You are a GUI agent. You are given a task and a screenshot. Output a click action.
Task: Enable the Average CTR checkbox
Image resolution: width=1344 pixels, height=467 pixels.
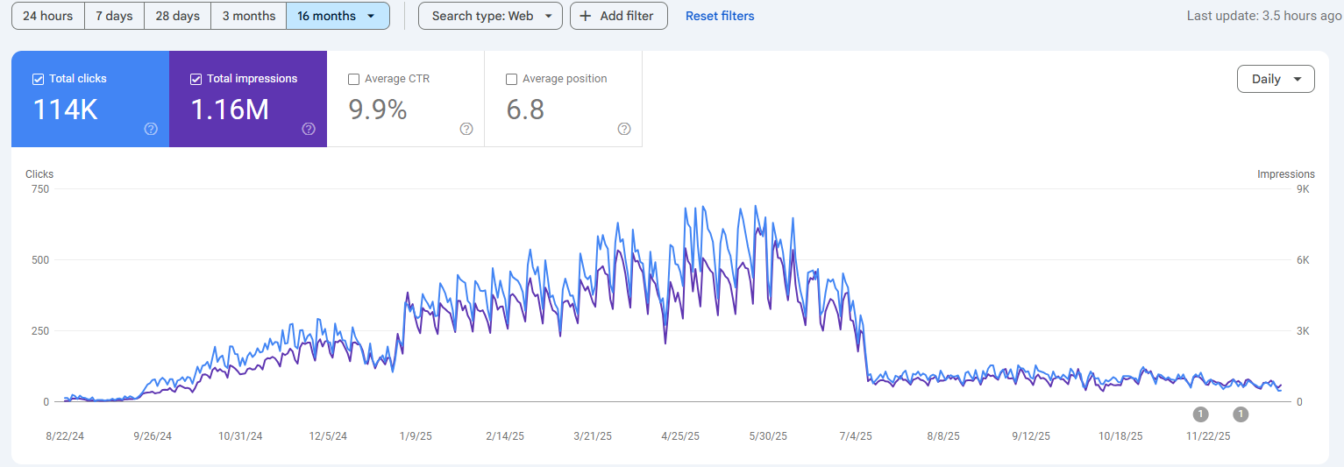coord(353,79)
